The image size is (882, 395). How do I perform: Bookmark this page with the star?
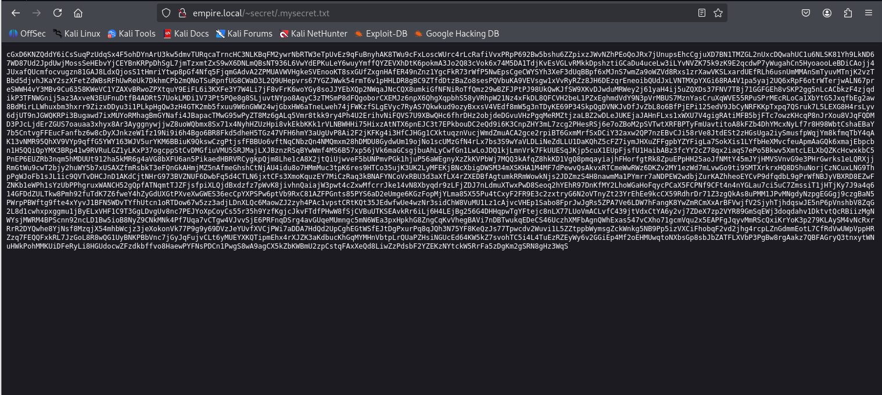[718, 13]
